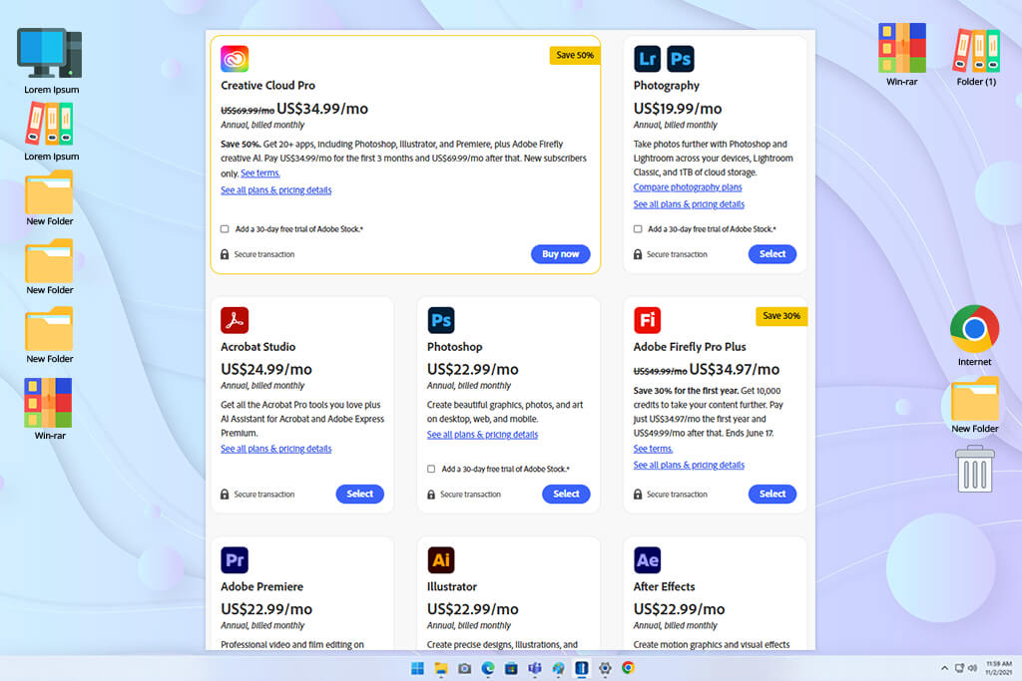Viewport: 1022px width, 681px height.
Task: Click the Ps icon above Photoshop title
Action: 441,320
